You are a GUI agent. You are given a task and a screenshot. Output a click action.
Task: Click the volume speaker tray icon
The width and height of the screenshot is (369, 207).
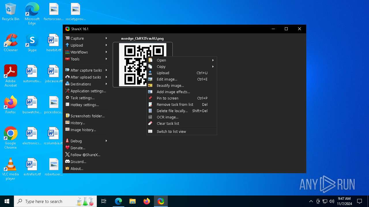coord(332,201)
